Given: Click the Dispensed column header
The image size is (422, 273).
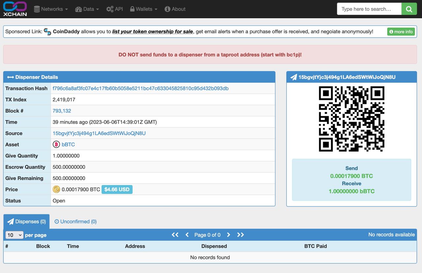Looking at the screenshot, I should point(214,246).
